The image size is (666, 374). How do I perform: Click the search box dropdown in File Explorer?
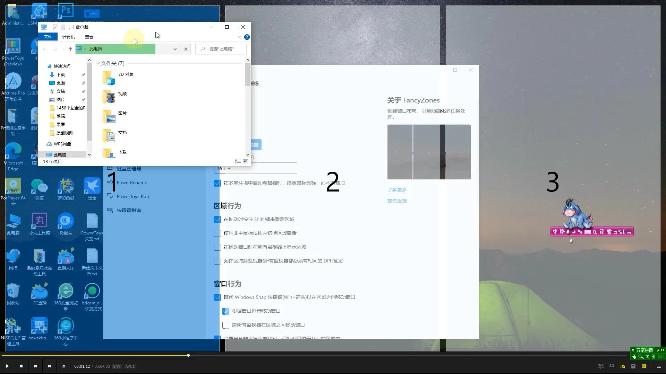174,49
